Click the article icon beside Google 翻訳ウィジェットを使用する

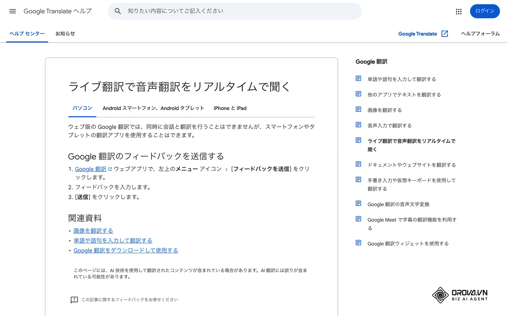(x=358, y=243)
